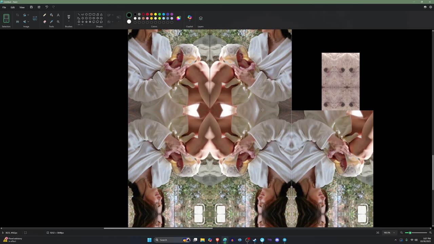The image size is (434, 244).
Task: Select Color 2 secondary swatch
Action: pos(129,22)
